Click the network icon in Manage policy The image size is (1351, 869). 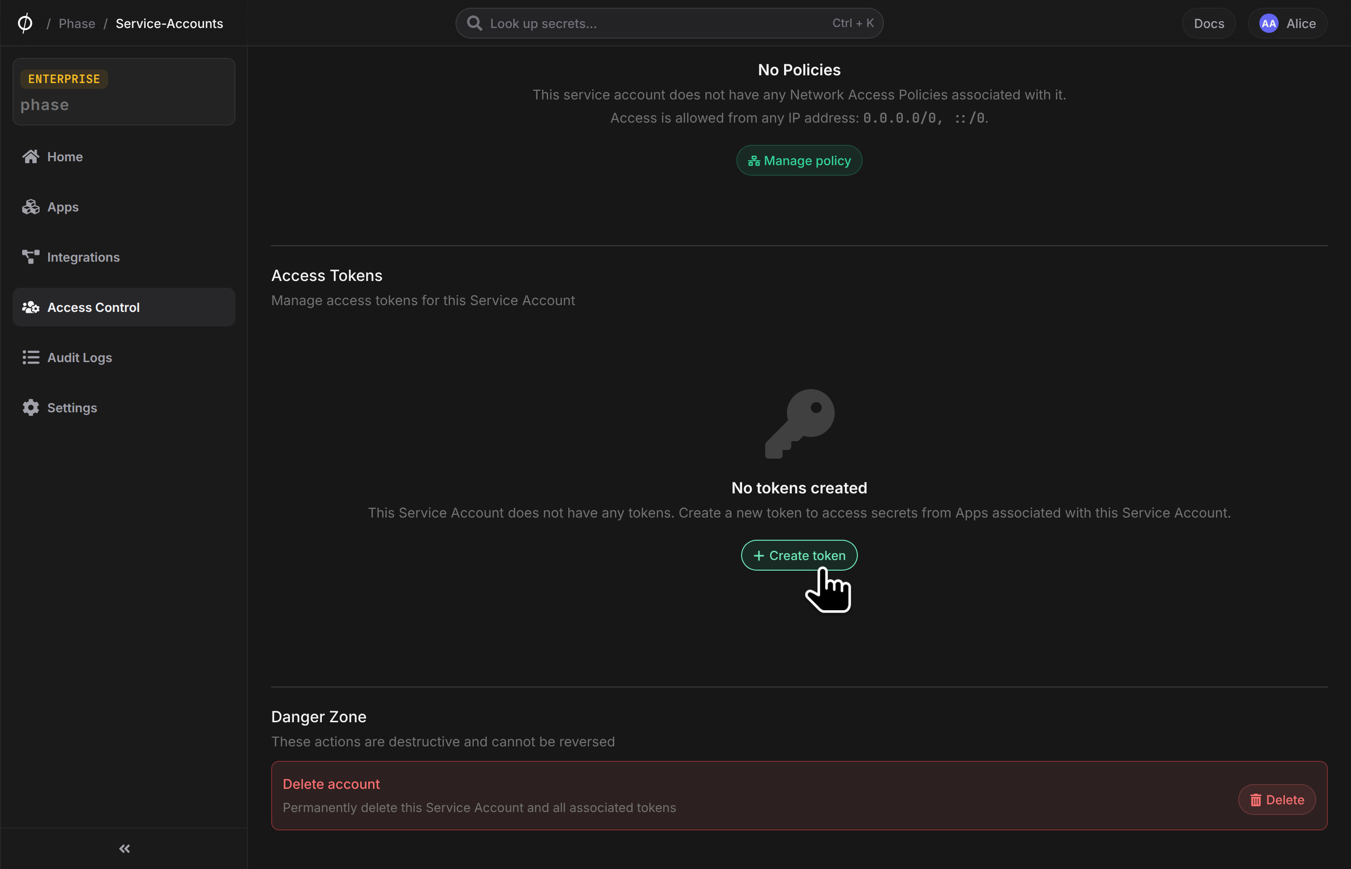click(753, 161)
